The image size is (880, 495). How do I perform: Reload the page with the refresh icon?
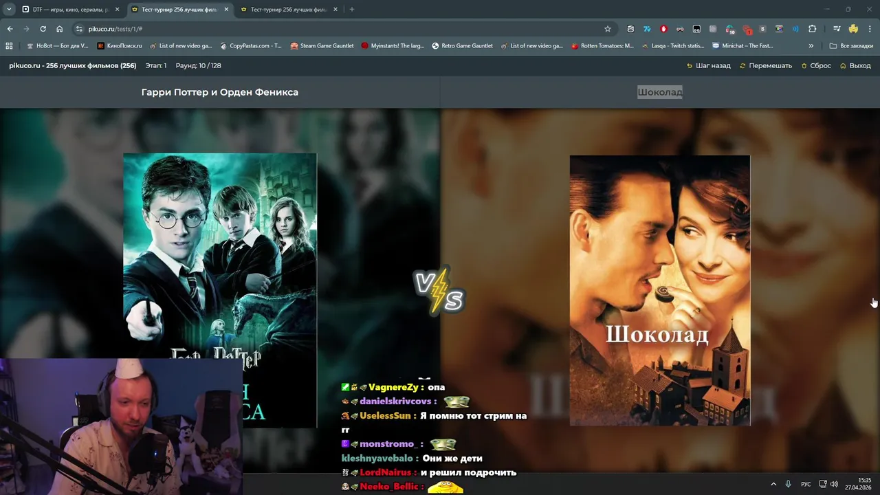(43, 29)
